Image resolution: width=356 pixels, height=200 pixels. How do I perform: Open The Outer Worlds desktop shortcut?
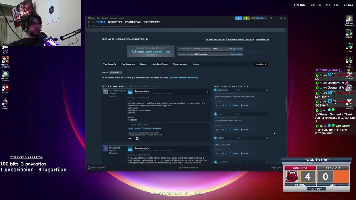(x=5, y=76)
